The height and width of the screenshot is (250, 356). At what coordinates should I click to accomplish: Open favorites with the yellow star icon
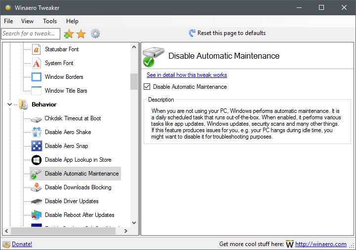(x=81, y=34)
